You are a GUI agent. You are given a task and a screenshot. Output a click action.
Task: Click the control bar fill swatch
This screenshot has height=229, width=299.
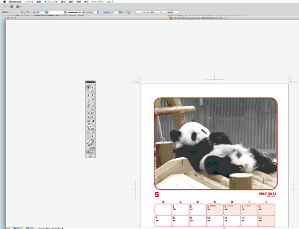tap(19, 12)
